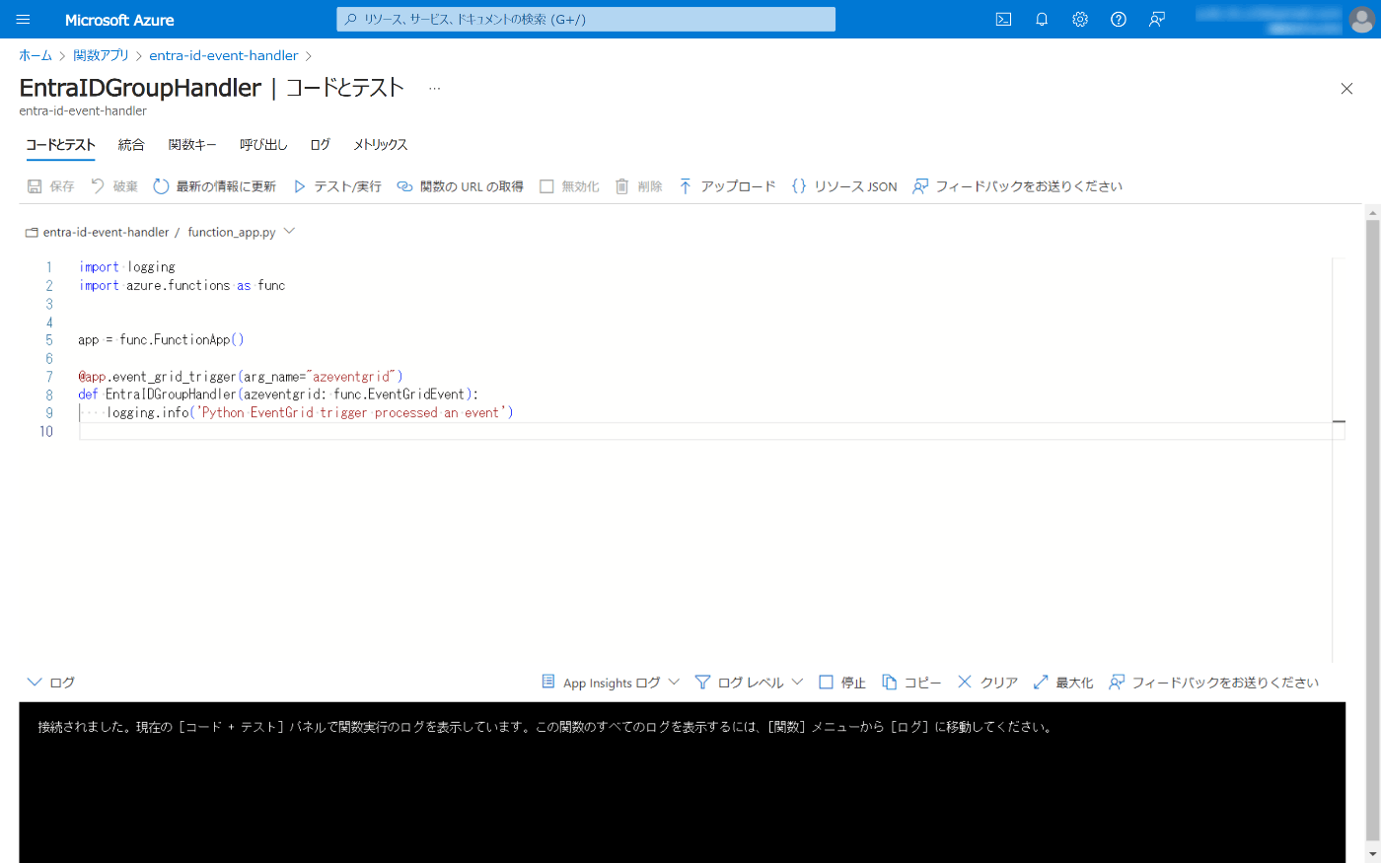Open the App Insights ログ dropdown

pyautogui.click(x=612, y=683)
